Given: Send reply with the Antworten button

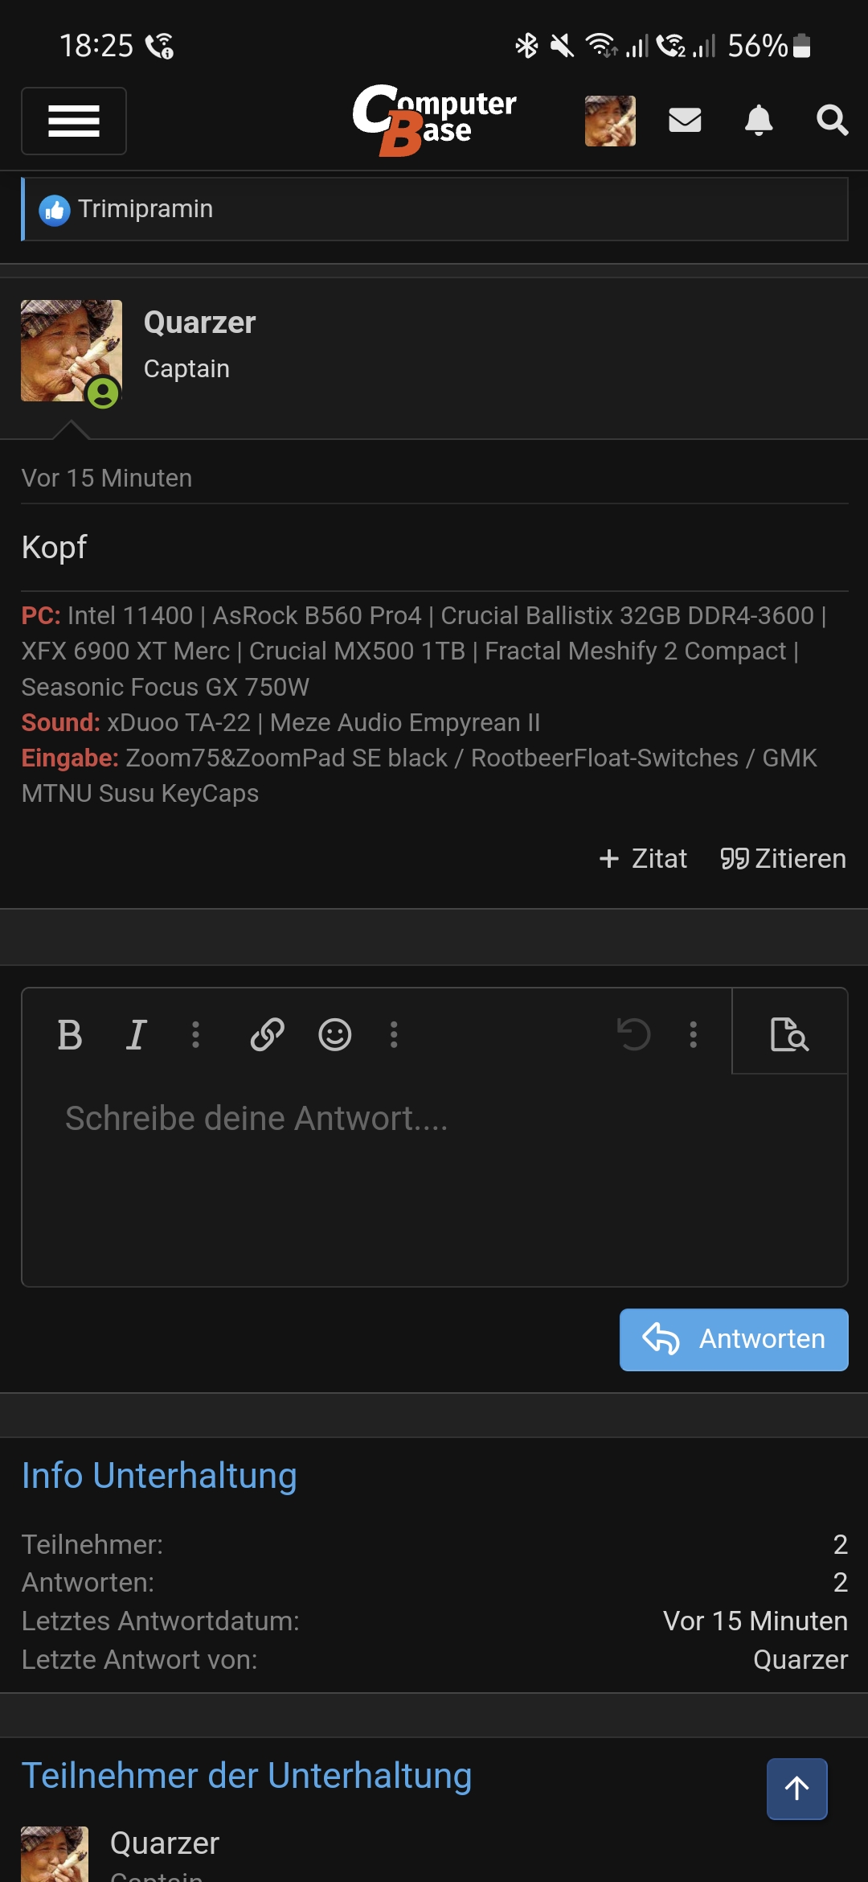Looking at the screenshot, I should pyautogui.click(x=733, y=1339).
